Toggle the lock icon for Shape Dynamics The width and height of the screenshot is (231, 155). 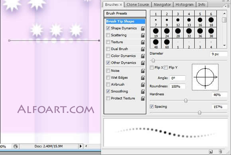tap(143, 28)
